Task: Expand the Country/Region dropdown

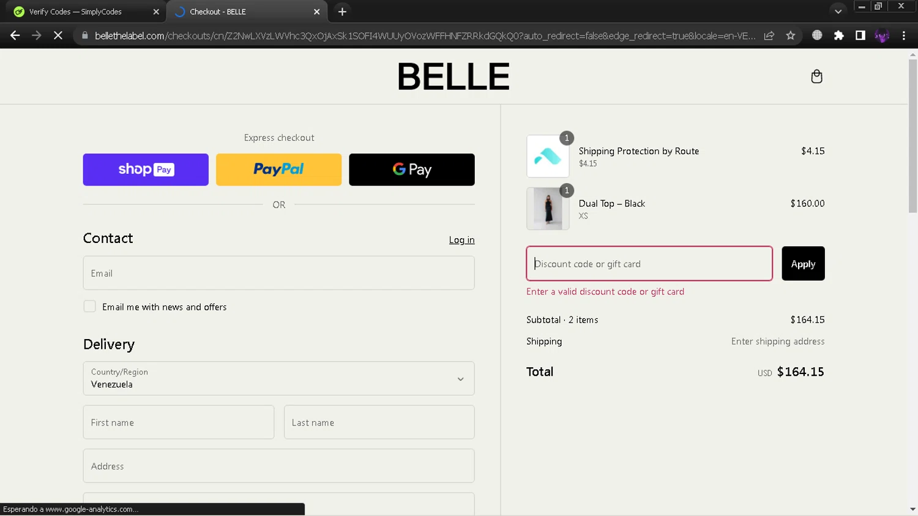Action: [x=278, y=378]
